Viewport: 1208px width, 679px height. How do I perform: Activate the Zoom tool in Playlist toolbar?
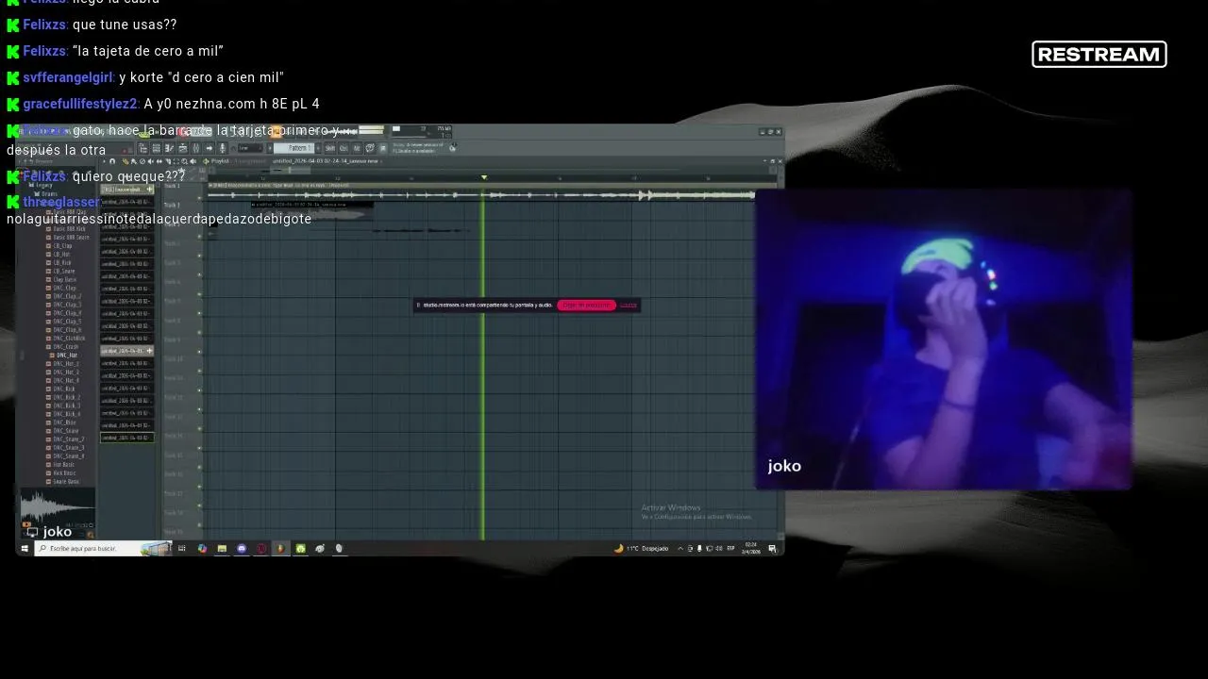click(x=184, y=161)
